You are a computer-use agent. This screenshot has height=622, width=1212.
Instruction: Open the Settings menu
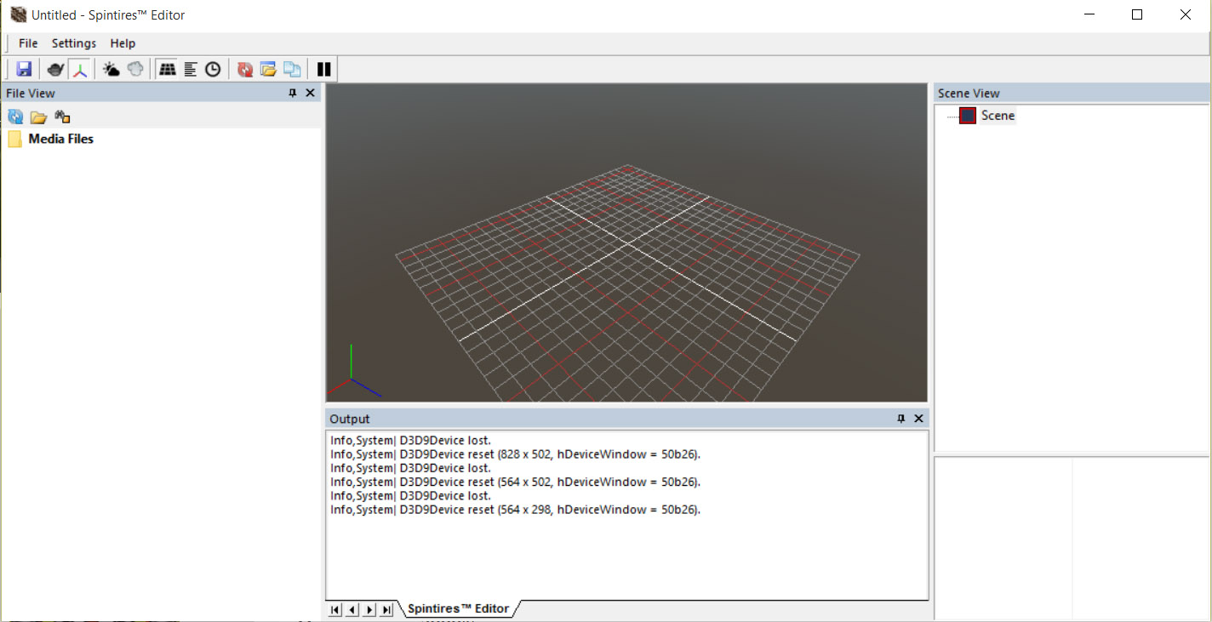(x=74, y=43)
